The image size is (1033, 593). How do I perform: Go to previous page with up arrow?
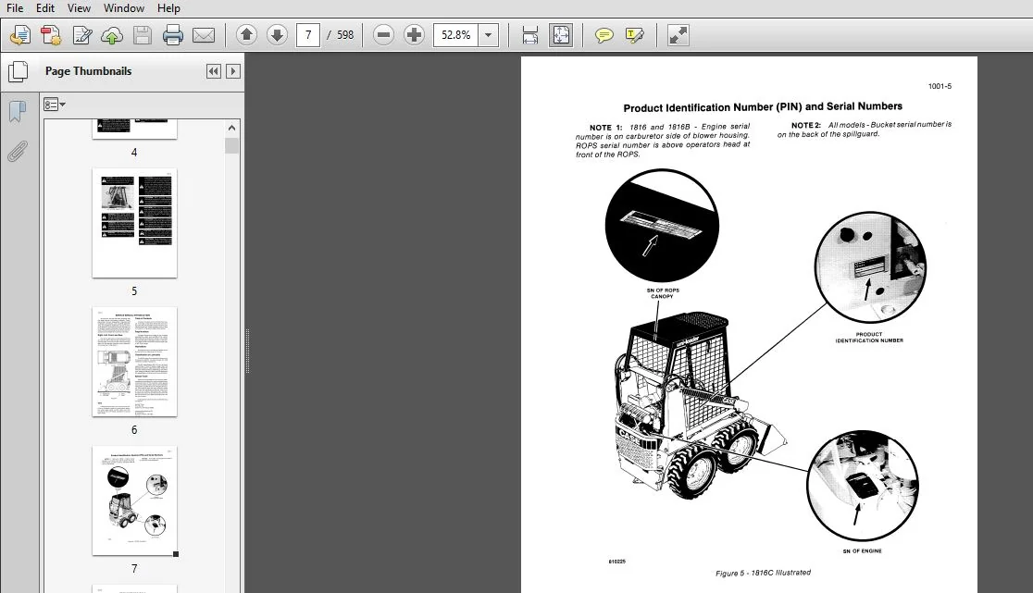[x=246, y=35]
